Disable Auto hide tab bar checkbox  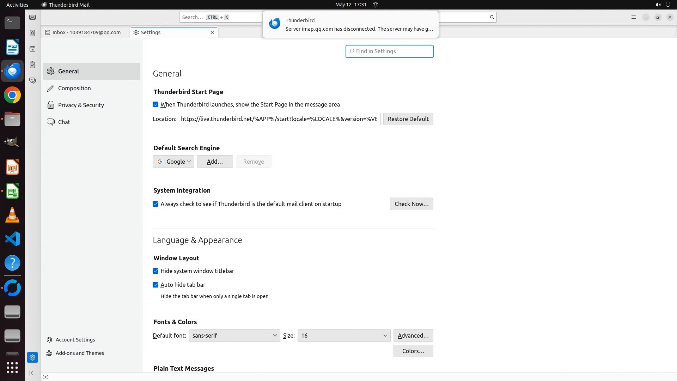(x=155, y=285)
